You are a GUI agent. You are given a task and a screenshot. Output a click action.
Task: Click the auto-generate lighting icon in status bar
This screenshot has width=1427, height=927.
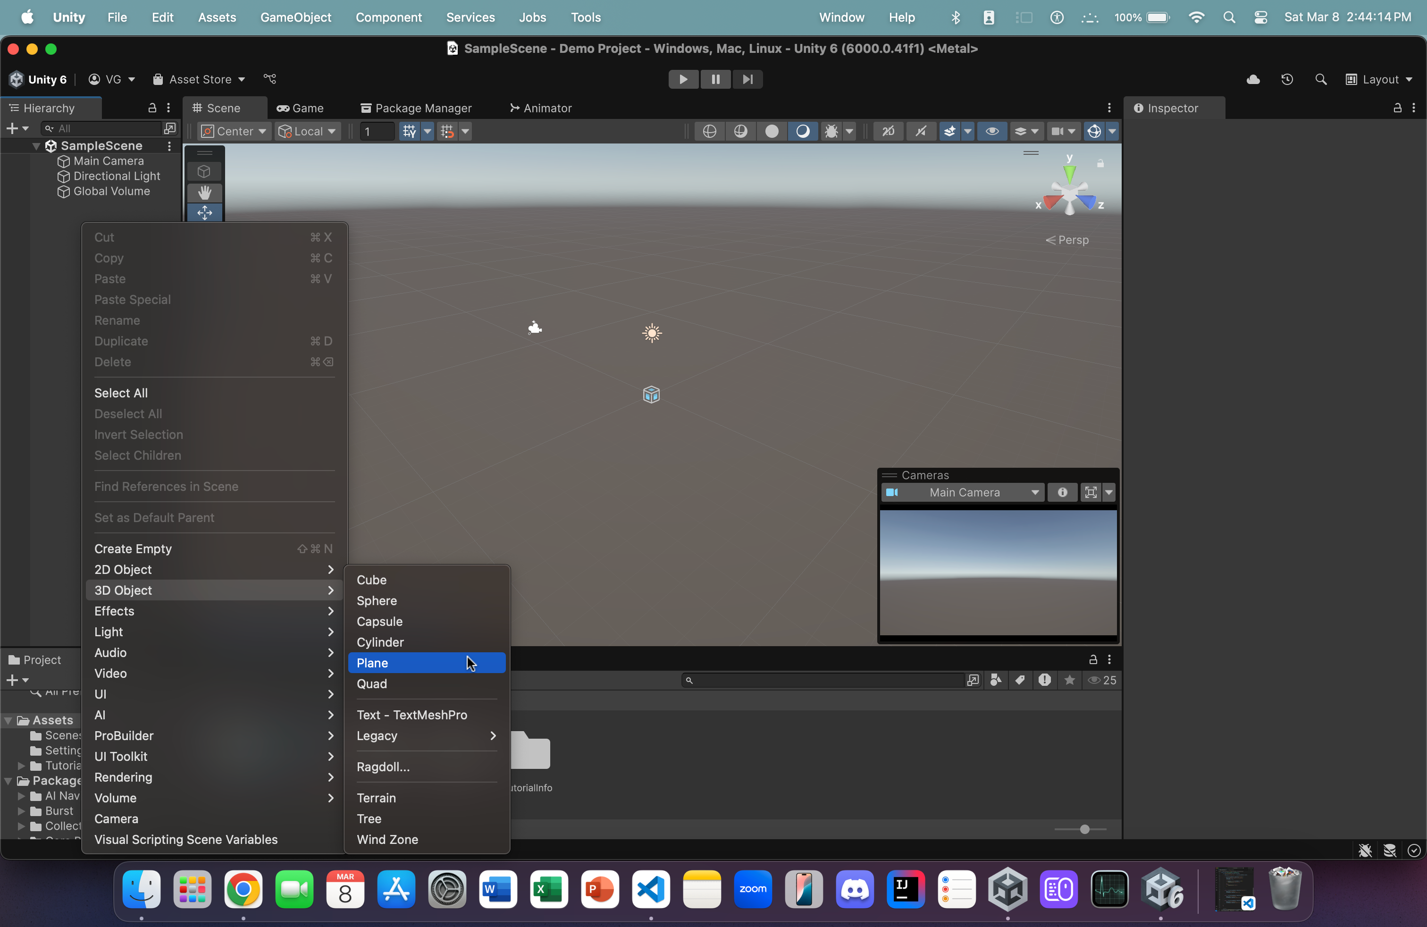[x=1390, y=850]
